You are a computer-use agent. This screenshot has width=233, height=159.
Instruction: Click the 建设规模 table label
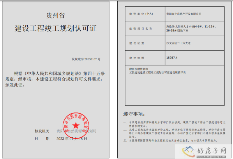(x=137, y=58)
